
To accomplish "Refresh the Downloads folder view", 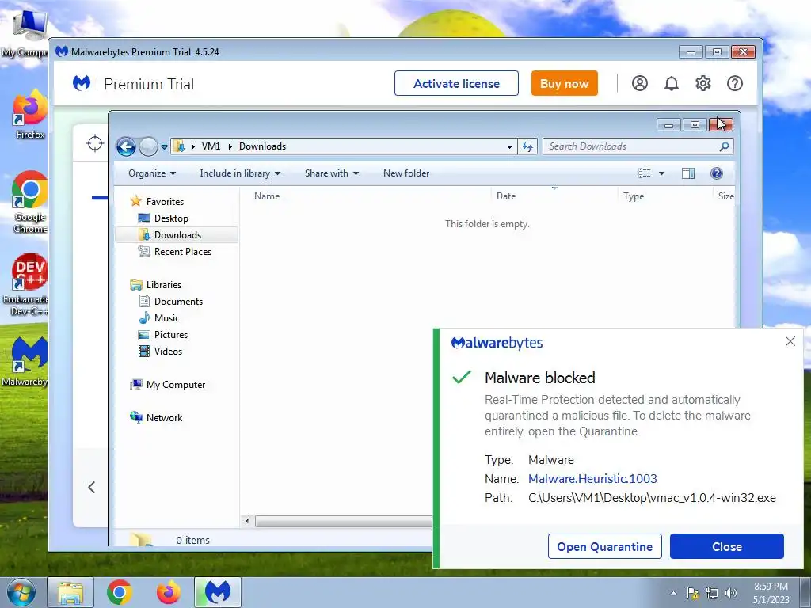I will [x=527, y=146].
